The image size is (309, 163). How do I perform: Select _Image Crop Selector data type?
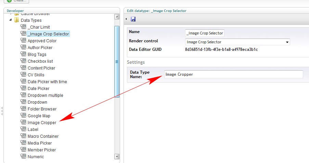pos(48,34)
